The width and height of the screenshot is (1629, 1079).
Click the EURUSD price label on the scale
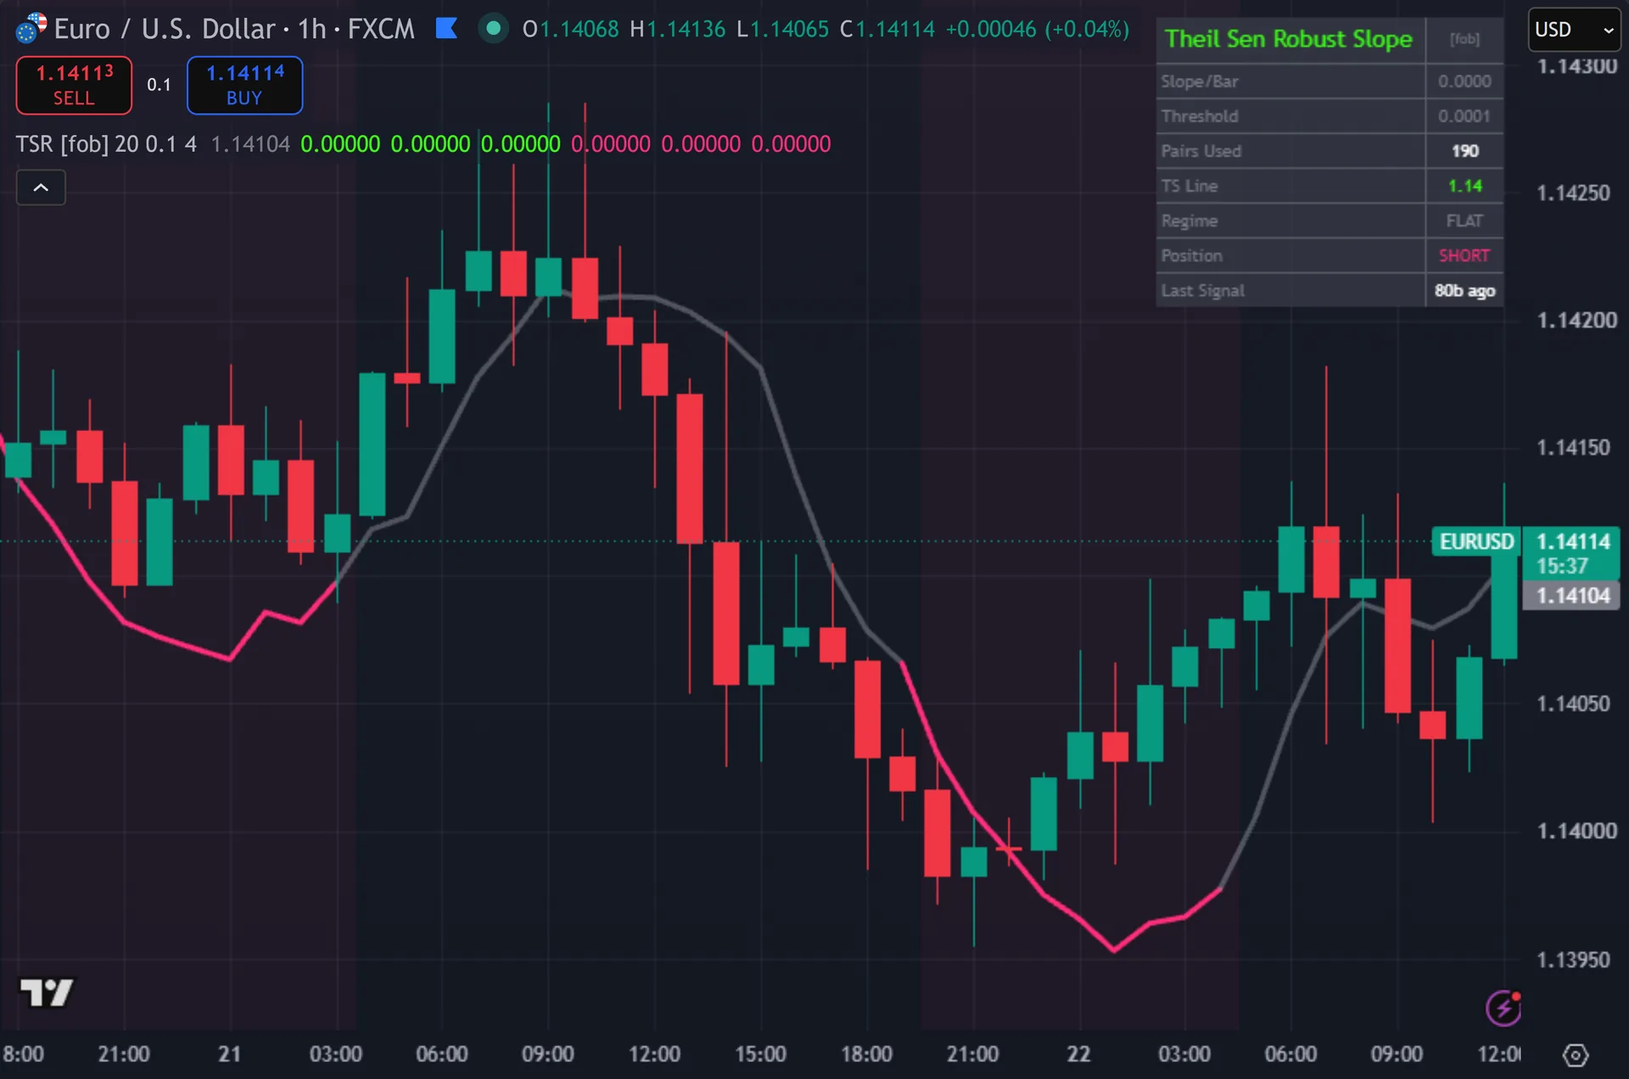1476,541
